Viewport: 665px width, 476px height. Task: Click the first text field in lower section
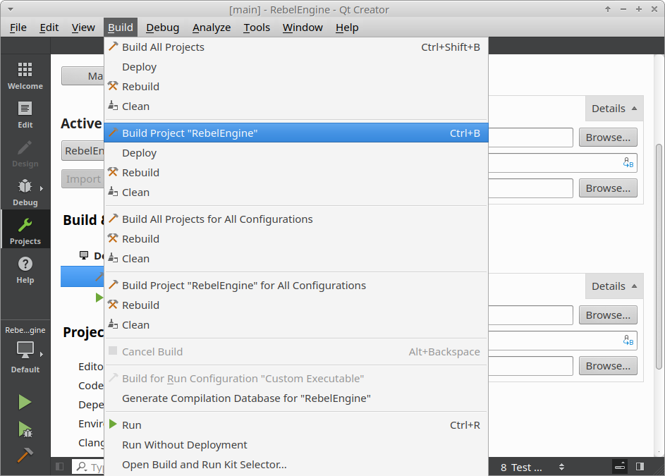tap(530, 315)
